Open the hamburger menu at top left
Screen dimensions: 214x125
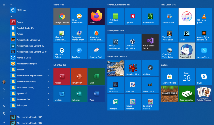4,5
